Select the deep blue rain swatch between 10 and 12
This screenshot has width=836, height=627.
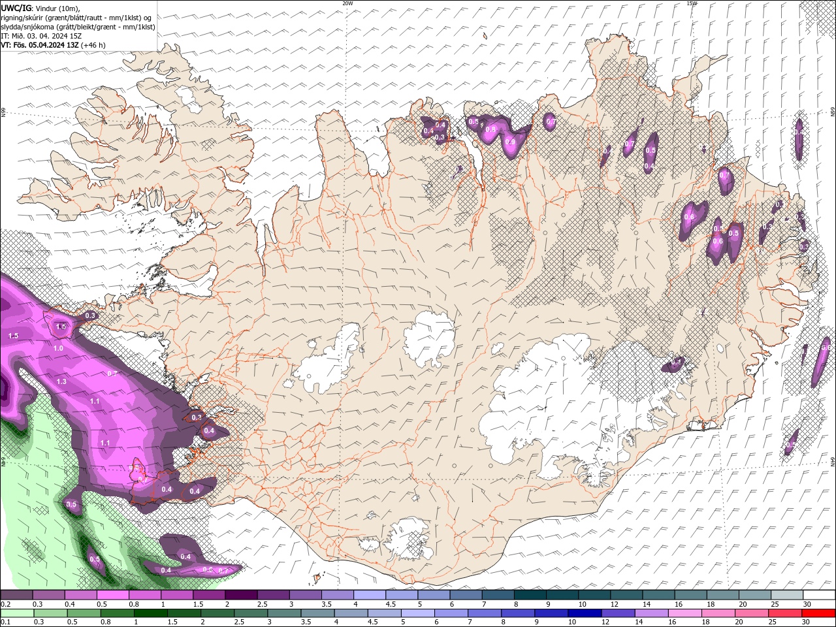[585, 613]
